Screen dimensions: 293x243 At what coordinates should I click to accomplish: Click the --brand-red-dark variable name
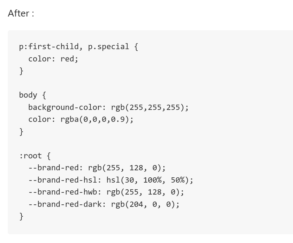click(x=65, y=204)
